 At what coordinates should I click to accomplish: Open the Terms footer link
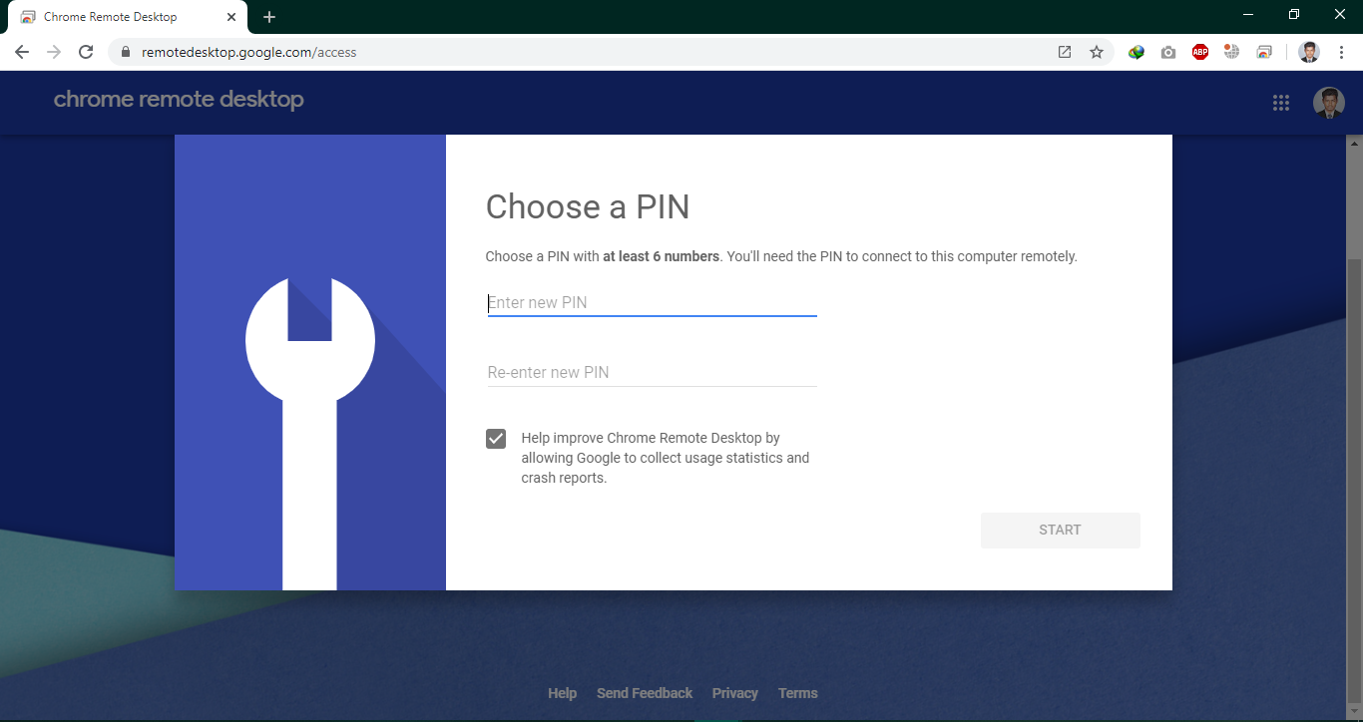click(798, 693)
